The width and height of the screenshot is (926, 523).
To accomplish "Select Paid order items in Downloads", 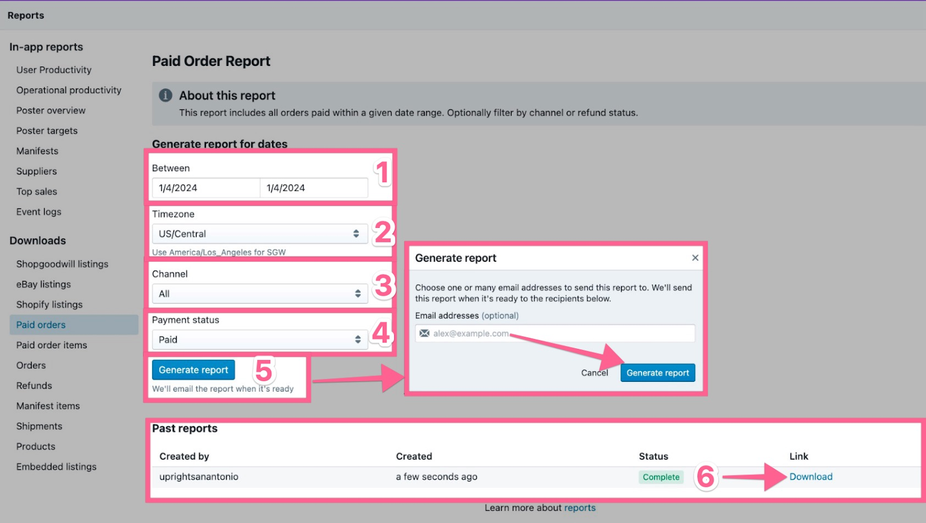I will point(52,345).
